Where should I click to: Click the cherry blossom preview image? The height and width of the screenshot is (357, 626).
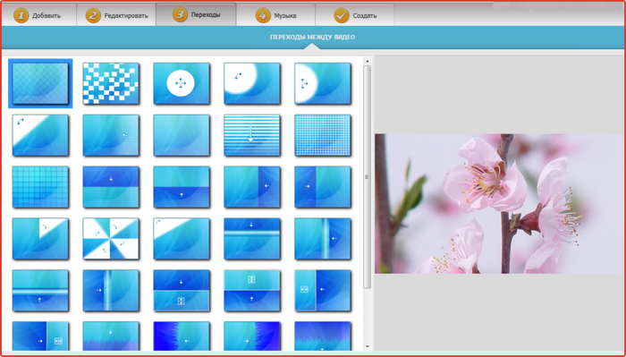pos(500,204)
